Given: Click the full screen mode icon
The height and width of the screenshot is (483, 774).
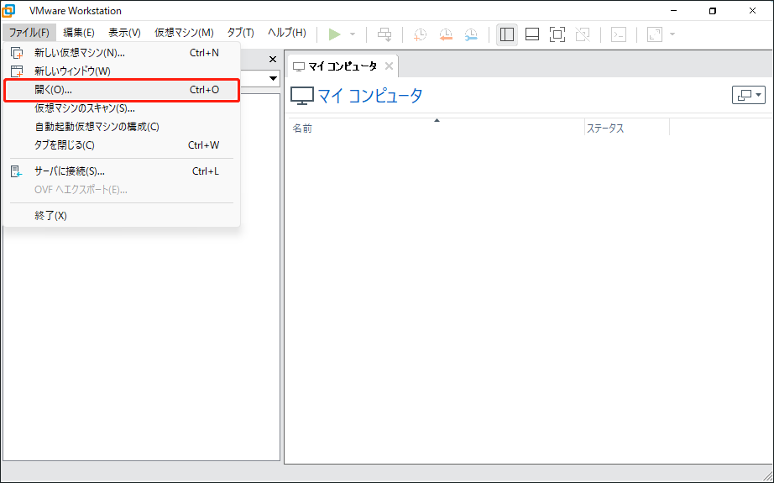Looking at the screenshot, I should click(x=557, y=34).
